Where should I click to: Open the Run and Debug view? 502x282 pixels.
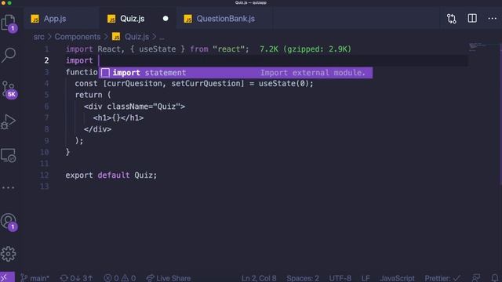pos(9,122)
